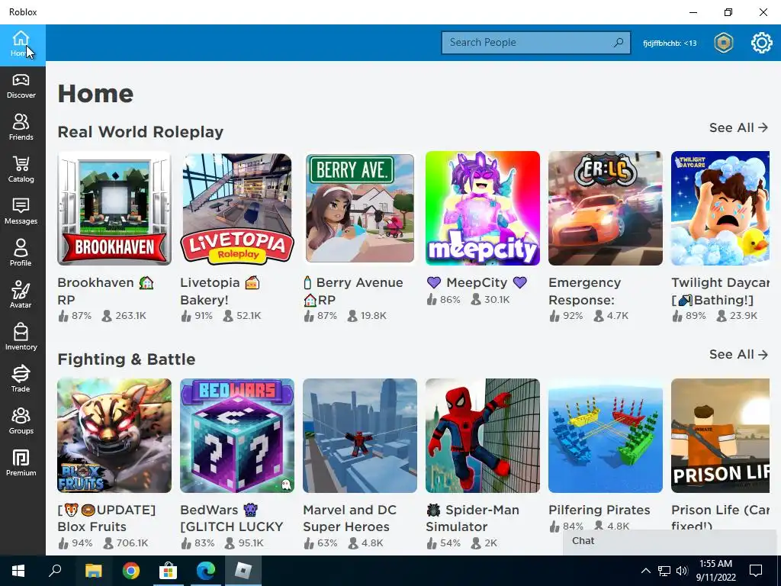Open the Windows notification center
The height and width of the screenshot is (586, 781).
coord(756,571)
